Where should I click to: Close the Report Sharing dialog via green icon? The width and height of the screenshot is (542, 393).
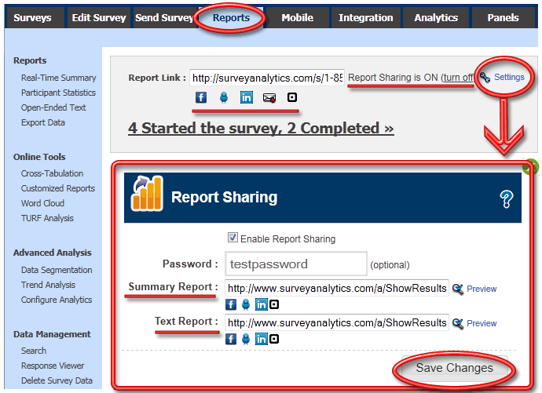[531, 167]
